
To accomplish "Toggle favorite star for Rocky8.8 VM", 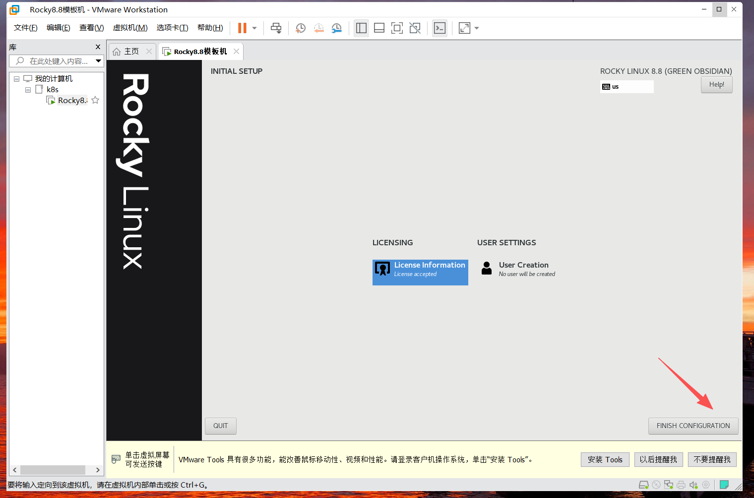I will (95, 100).
